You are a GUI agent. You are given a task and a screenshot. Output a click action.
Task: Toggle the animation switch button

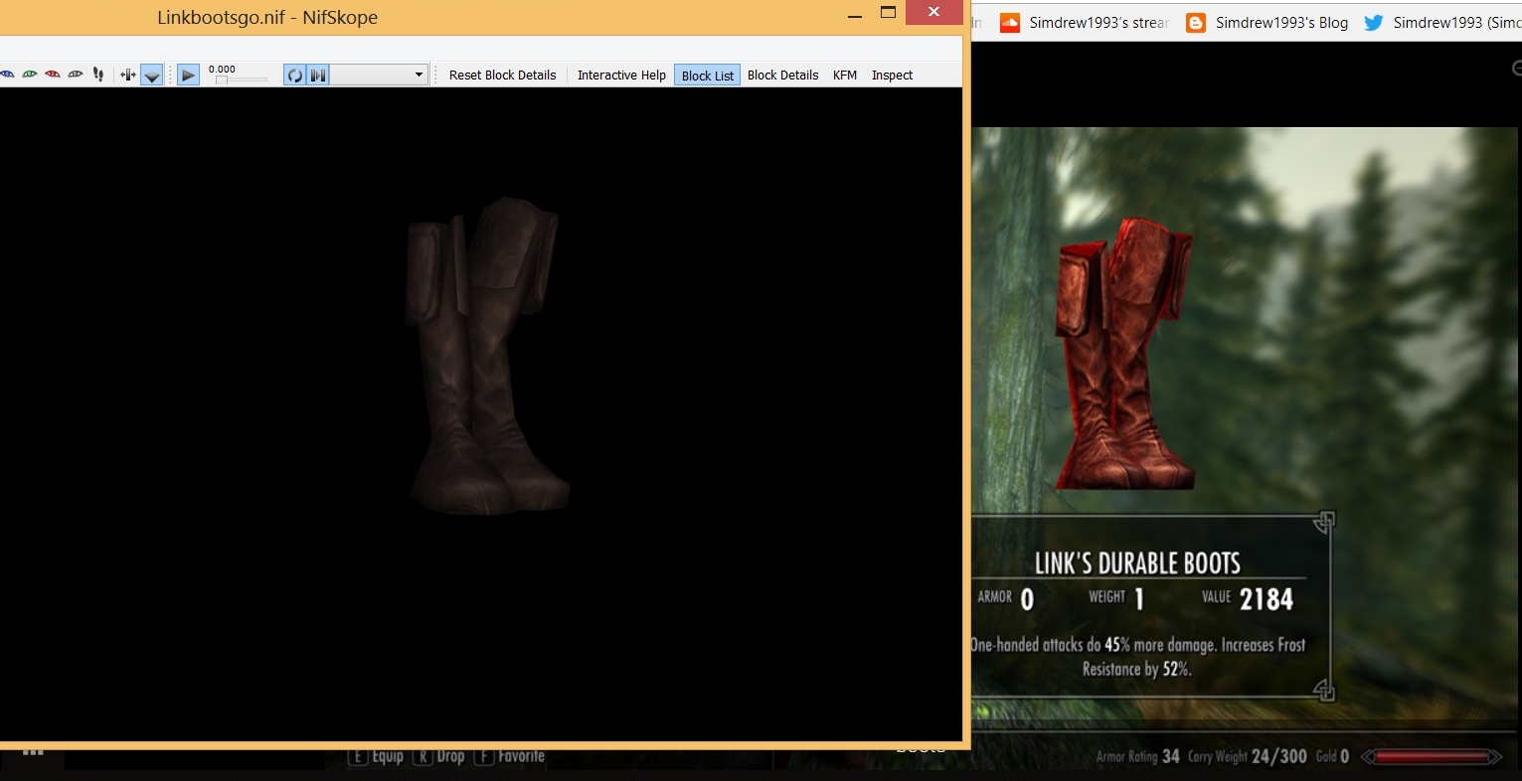(317, 76)
